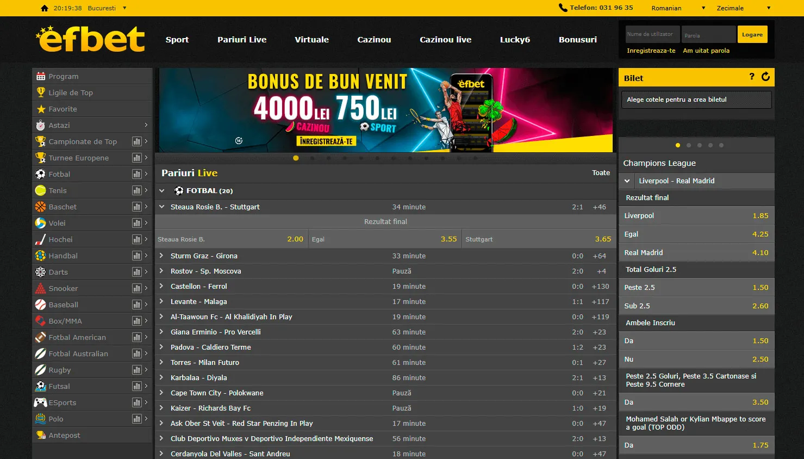This screenshot has height=459, width=804.
Task: Click the Baschet basketball icon
Action: 41,207
